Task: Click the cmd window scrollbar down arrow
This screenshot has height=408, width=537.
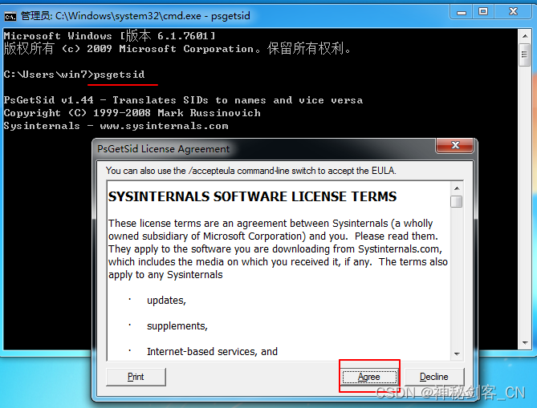Action: tap(525, 343)
